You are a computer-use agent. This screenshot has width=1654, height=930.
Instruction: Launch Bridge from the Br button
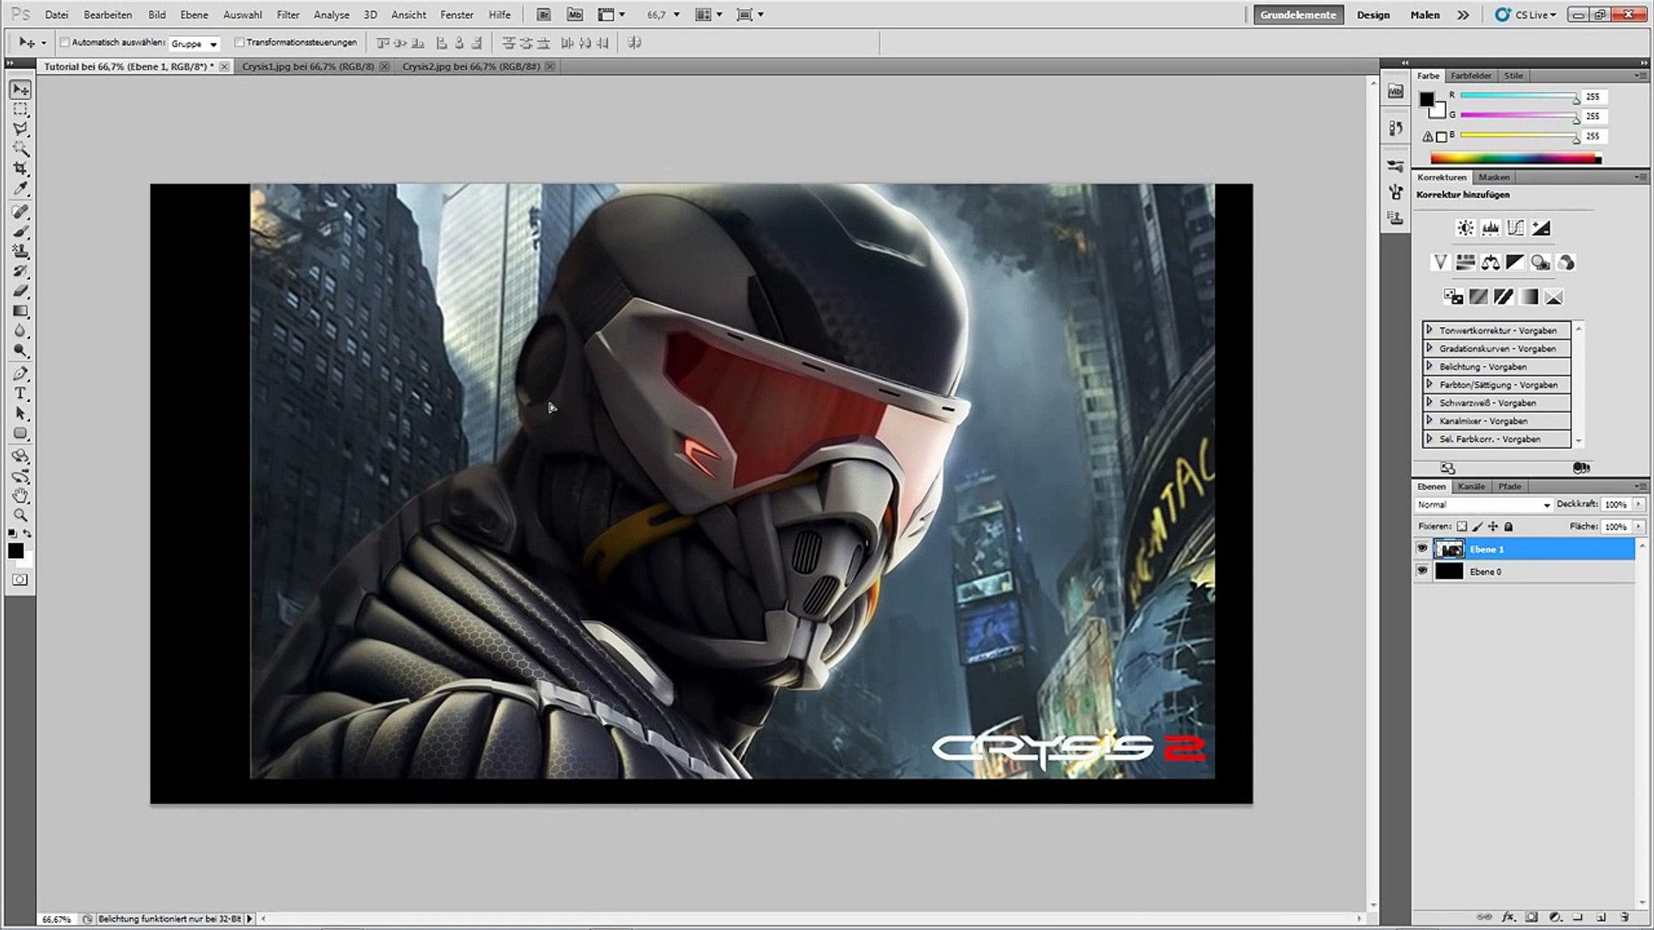543,15
